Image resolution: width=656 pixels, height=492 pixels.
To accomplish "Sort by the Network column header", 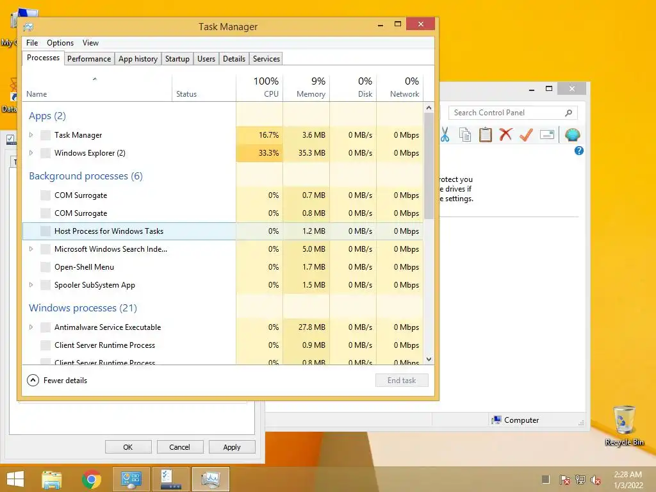I will (x=400, y=87).
